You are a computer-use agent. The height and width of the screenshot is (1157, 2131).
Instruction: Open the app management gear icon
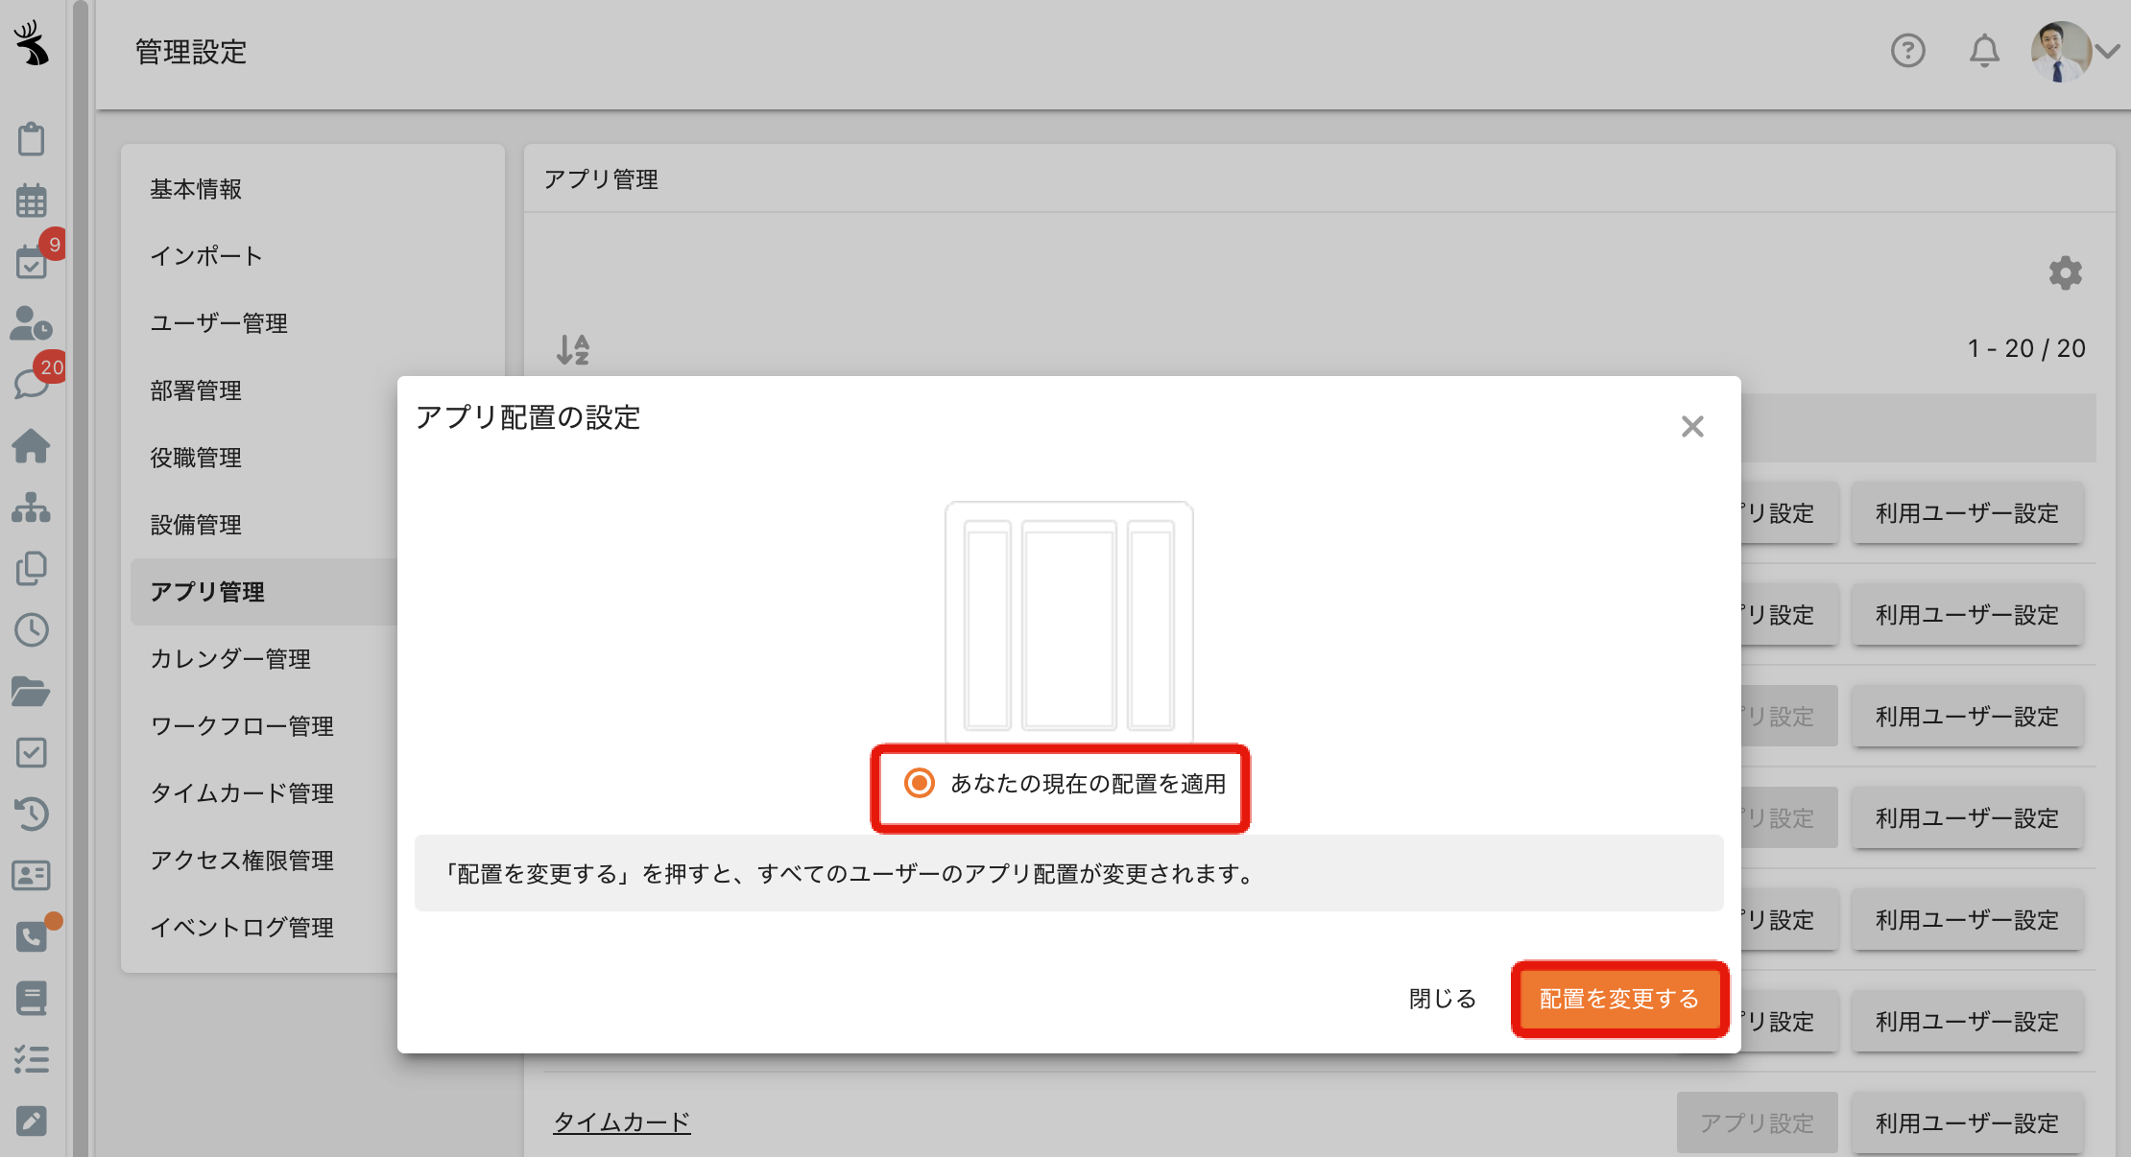2066,273
